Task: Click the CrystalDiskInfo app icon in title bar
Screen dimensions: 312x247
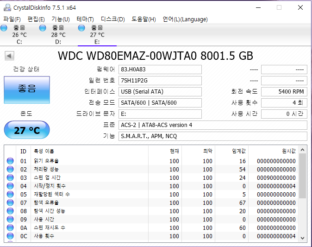Action: click(x=7, y=7)
